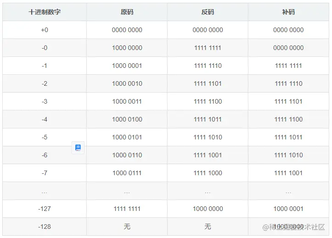Select the 反码 cell 1000 0000 in the -127 row

(x=208, y=209)
